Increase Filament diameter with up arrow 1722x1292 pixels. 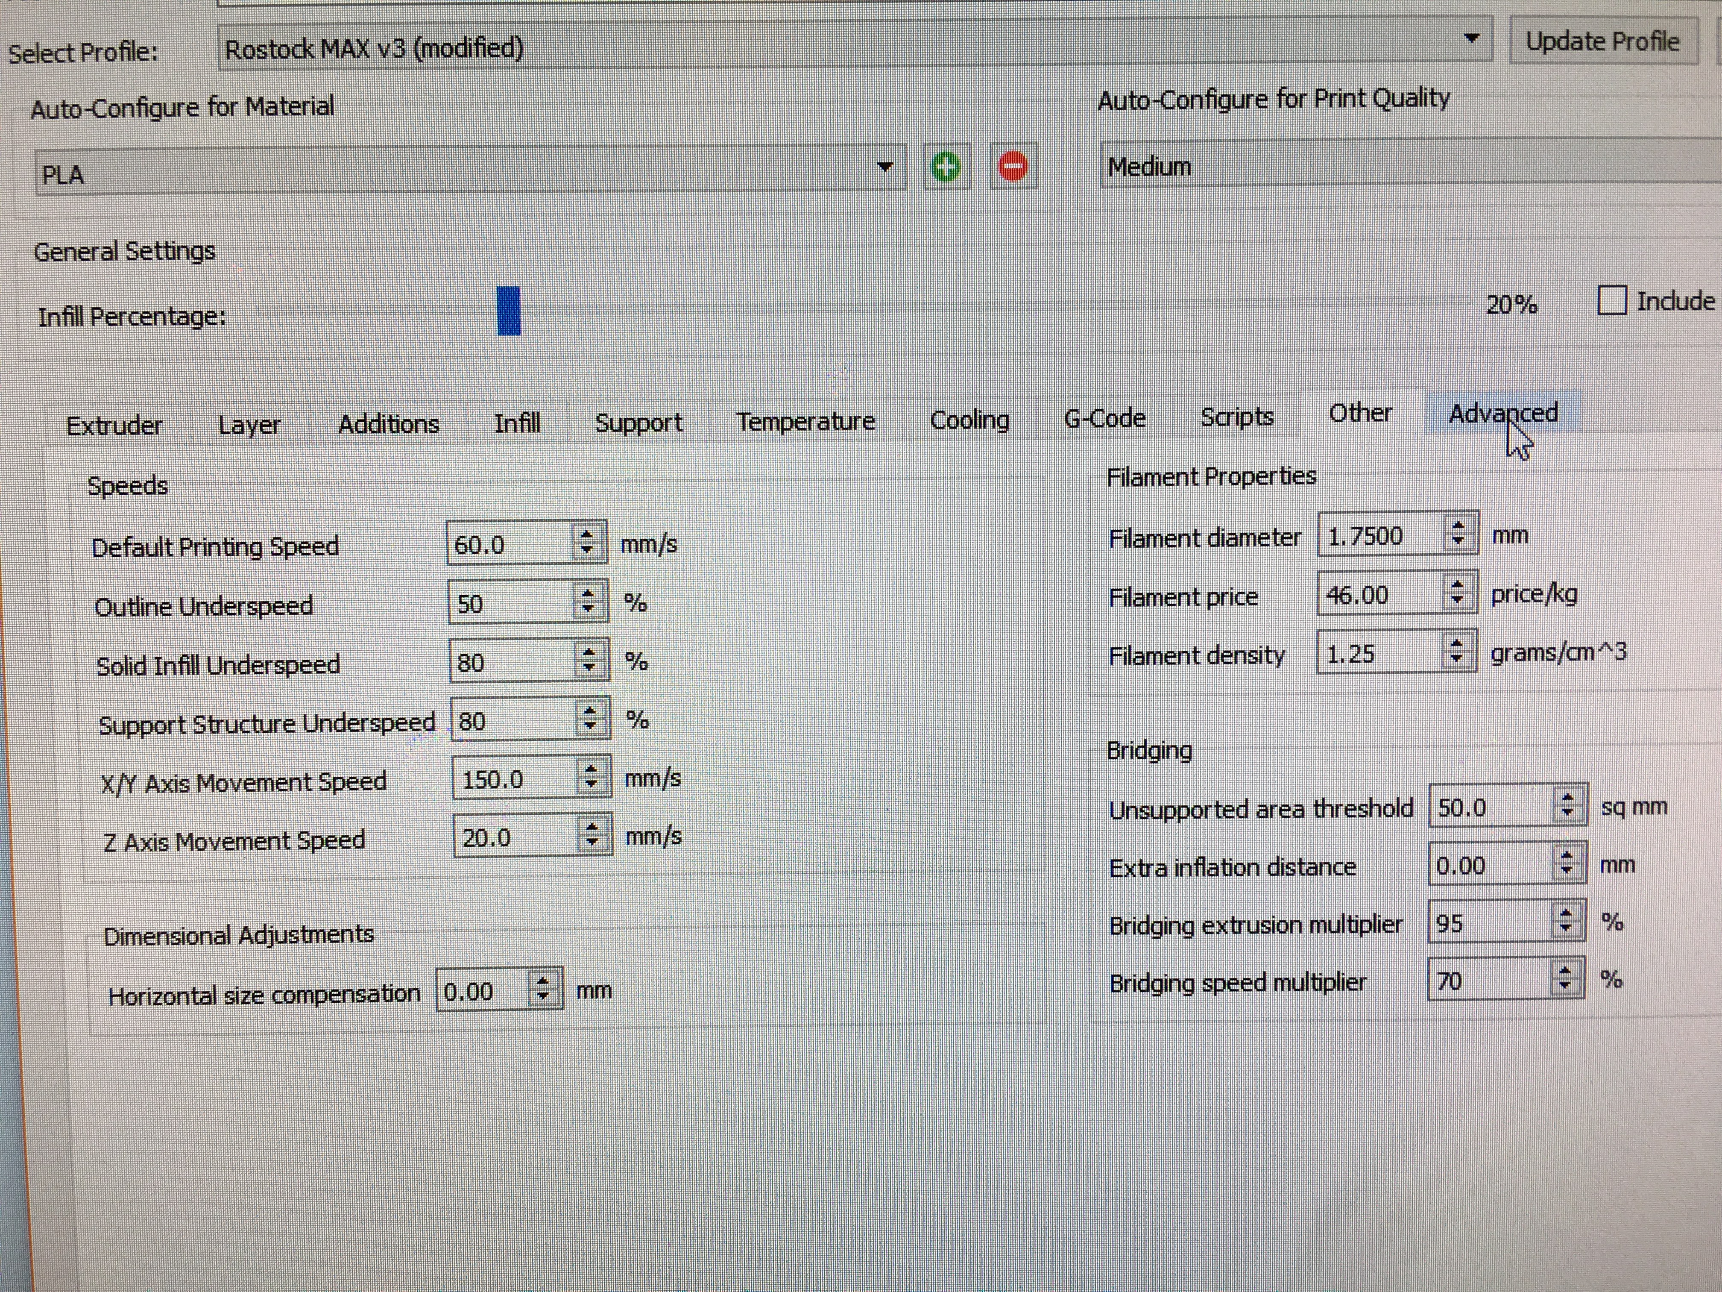pyautogui.click(x=1458, y=526)
